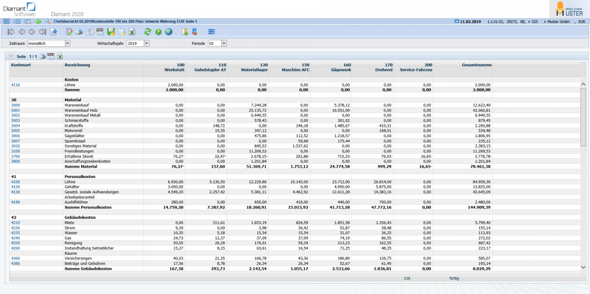Click status text 'fertig' in bottom bar
590x294 pixels.
coord(454,278)
